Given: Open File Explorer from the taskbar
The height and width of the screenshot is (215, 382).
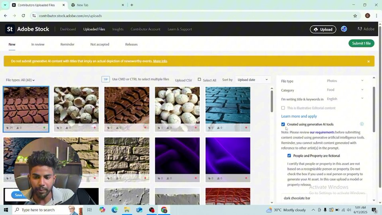Looking at the screenshot, I should (x=127, y=210).
